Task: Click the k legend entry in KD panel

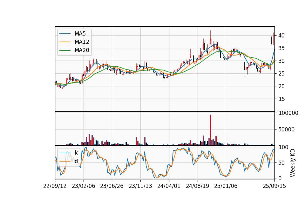Action: click(x=76, y=153)
